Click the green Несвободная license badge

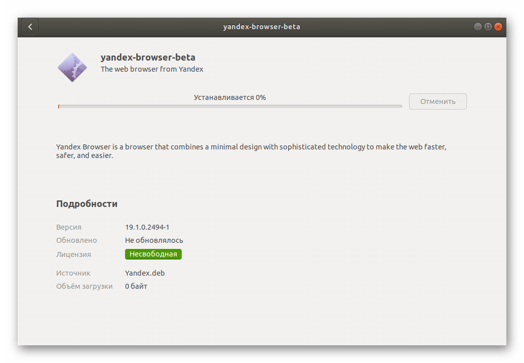pyautogui.click(x=153, y=254)
